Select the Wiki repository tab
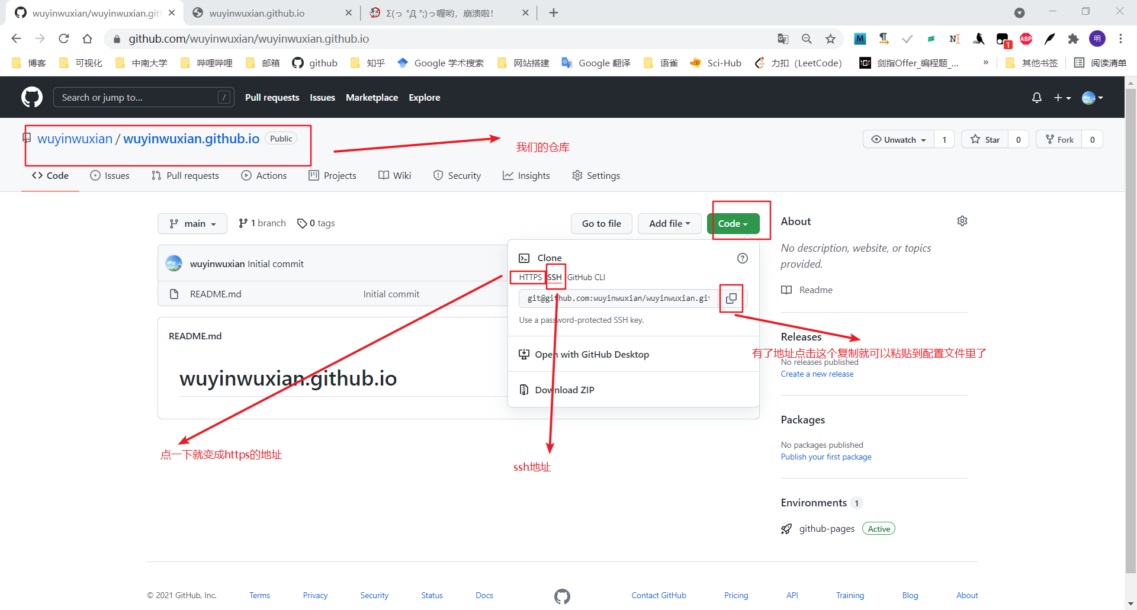 [394, 175]
